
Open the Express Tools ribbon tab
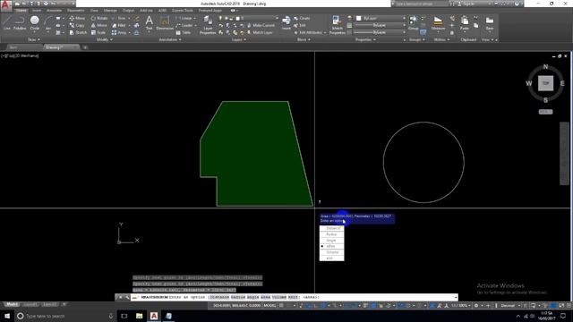point(183,10)
